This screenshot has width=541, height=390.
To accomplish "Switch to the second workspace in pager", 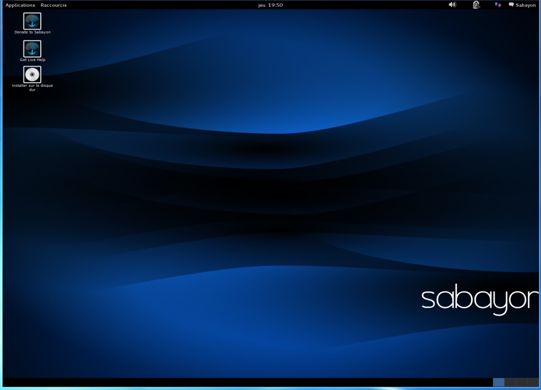I will pos(510,382).
